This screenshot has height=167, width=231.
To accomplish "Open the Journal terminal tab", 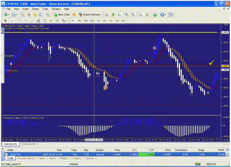I will pyautogui.click(x=89, y=158).
